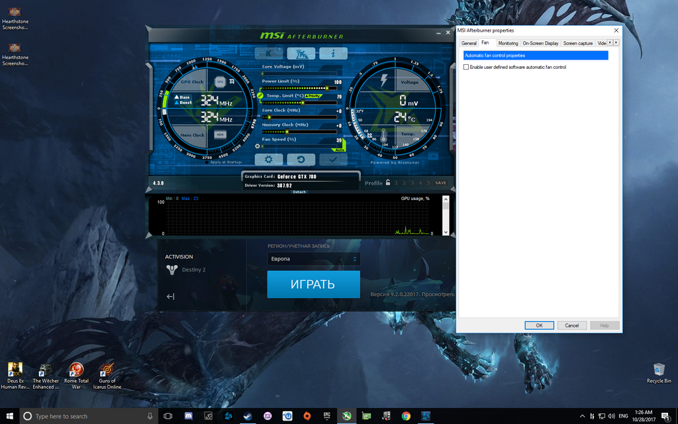Image resolution: width=678 pixels, height=424 pixels.
Task: Open Origin from the taskbar
Action: click(x=307, y=416)
